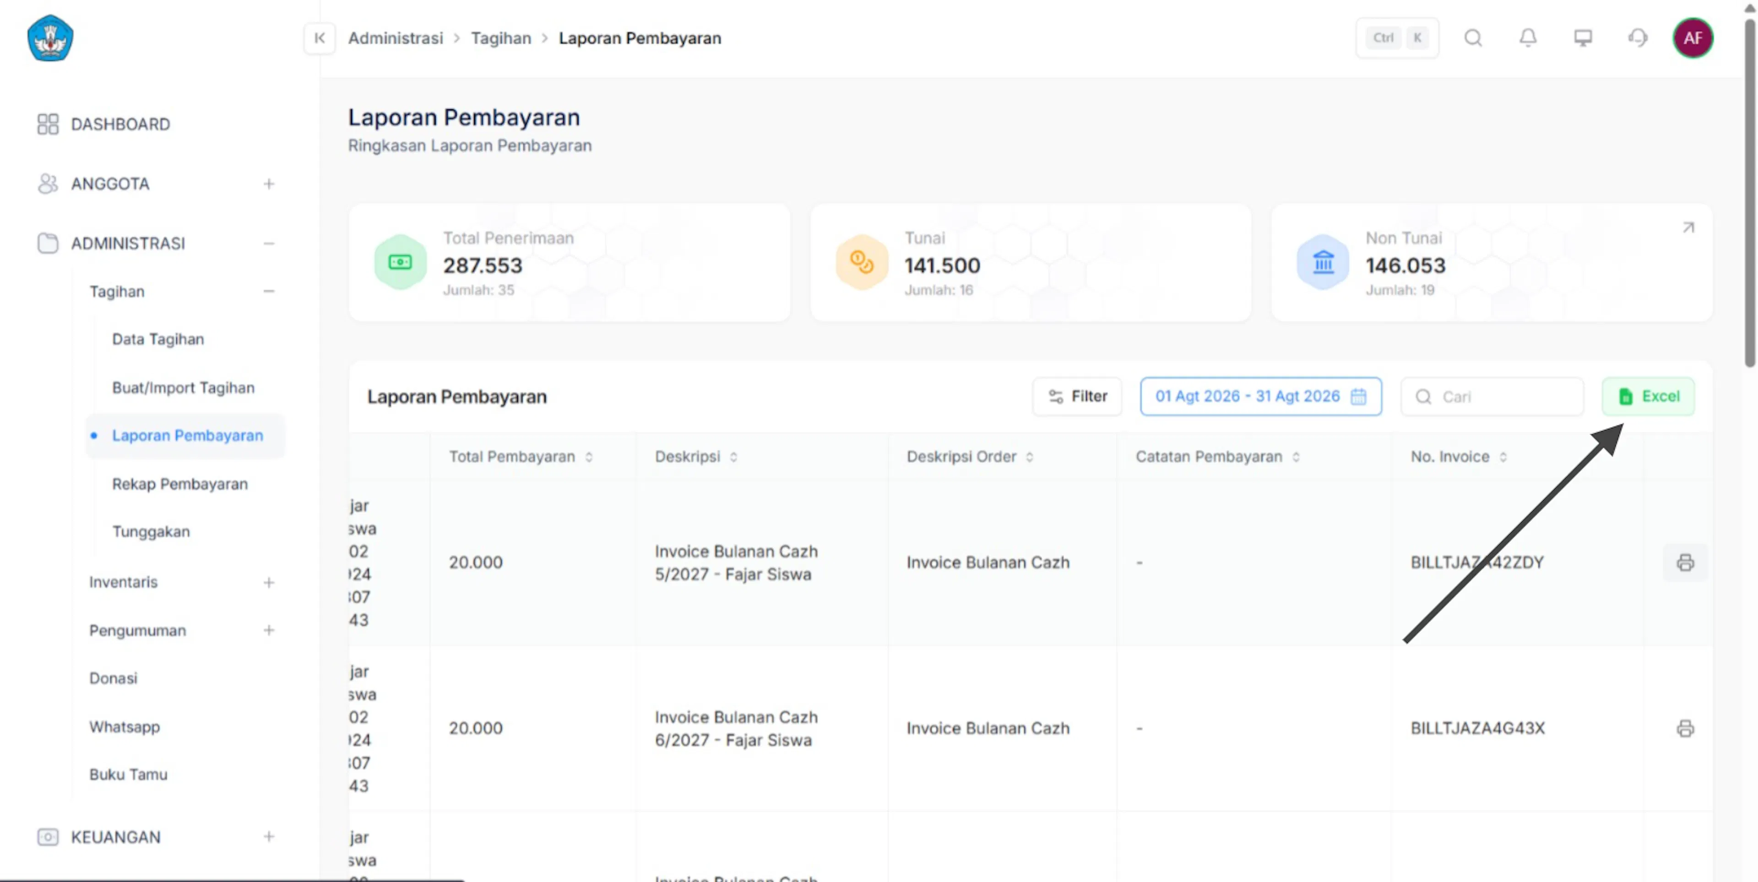Sort by Deskripsi column
This screenshot has height=882, width=1758.
[733, 457]
